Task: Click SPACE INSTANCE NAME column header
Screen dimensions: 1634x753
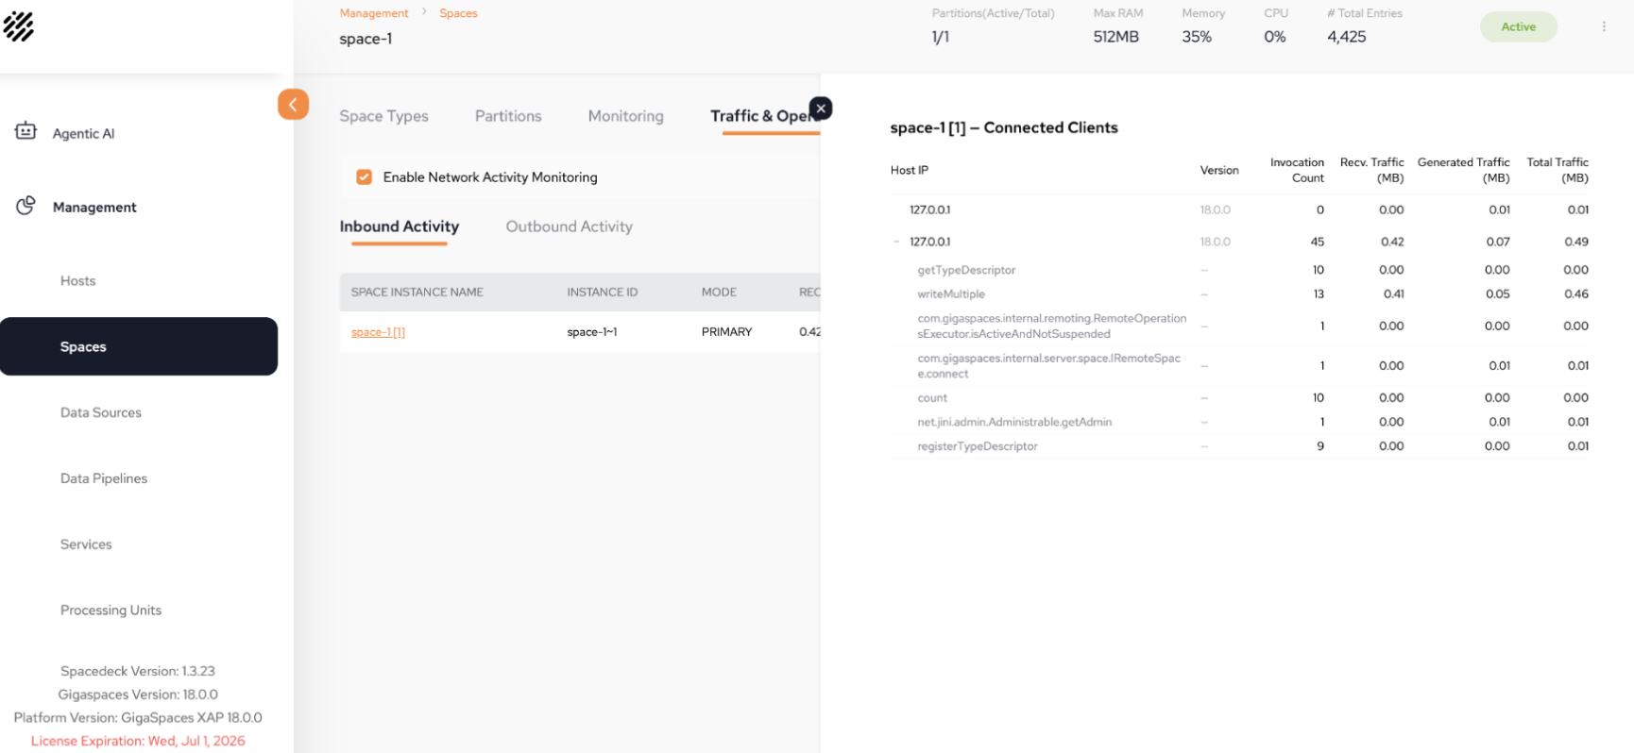Action: (x=417, y=293)
